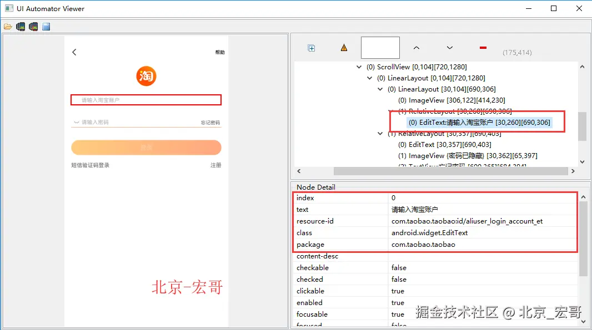The height and width of the screenshot is (330, 592).
Task: Select the enabled row in Node Detail
Action: point(435,303)
